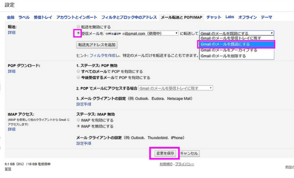This screenshot has width=294, height=178.
Task: Open the 利用規約 link
Action: click(x=166, y=164)
